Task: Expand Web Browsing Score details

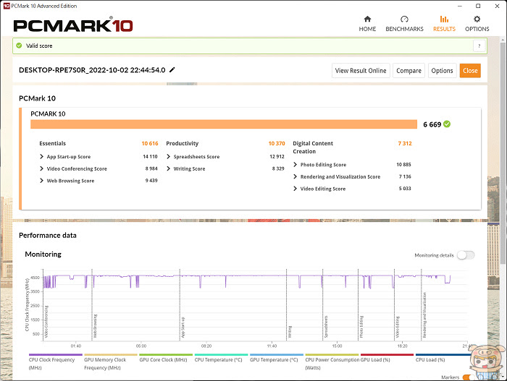Action: click(x=41, y=181)
